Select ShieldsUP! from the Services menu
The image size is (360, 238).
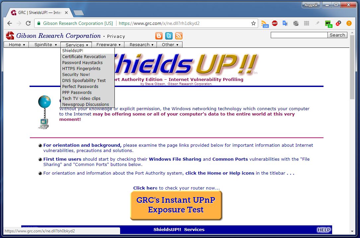(x=88, y=51)
